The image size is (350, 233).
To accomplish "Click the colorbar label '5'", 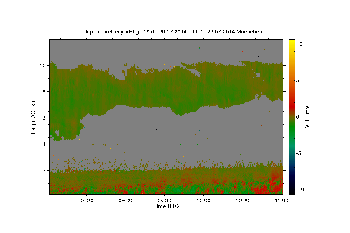I will [298, 80].
